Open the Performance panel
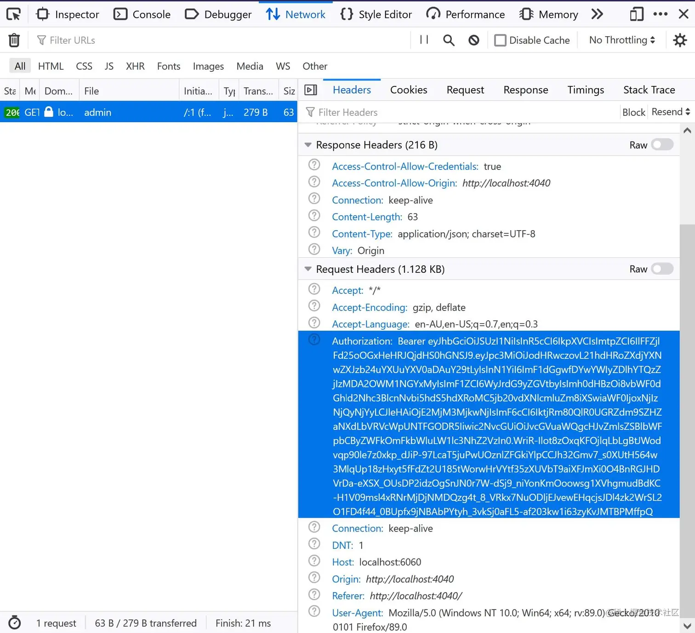 (x=465, y=14)
